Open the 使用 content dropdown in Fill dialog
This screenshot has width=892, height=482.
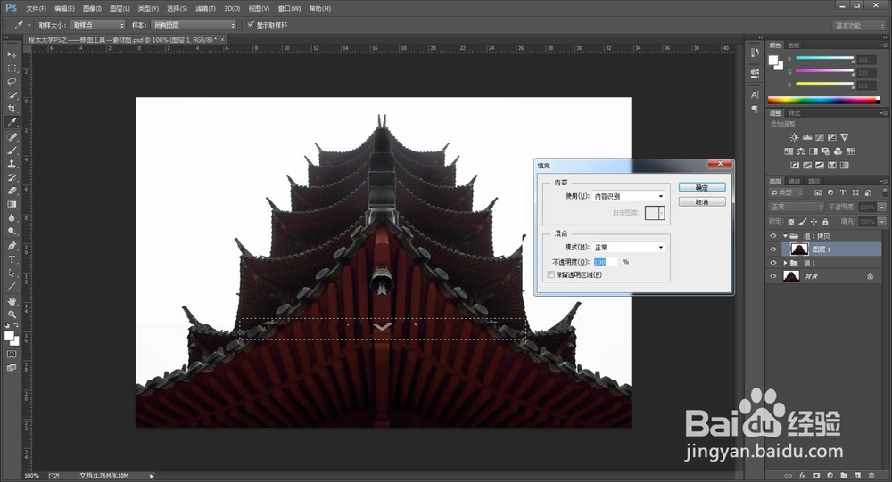coord(629,196)
